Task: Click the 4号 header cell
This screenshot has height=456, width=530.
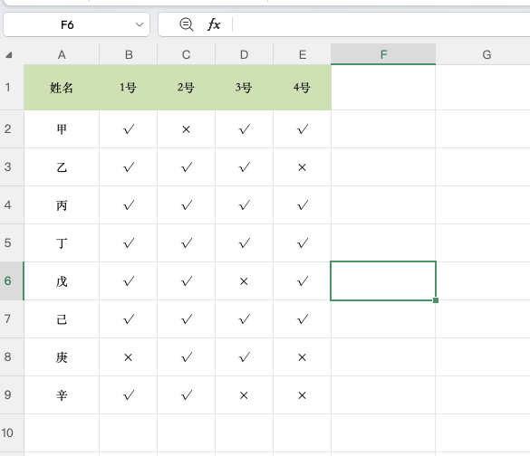Action: pos(303,88)
